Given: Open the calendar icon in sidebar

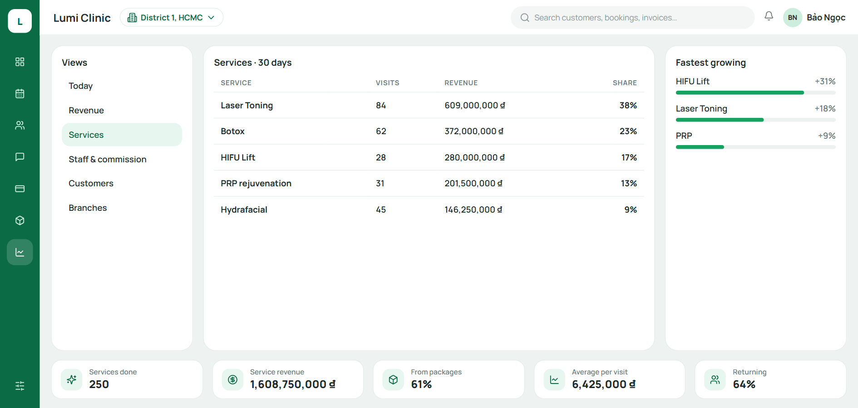Looking at the screenshot, I should pos(20,93).
